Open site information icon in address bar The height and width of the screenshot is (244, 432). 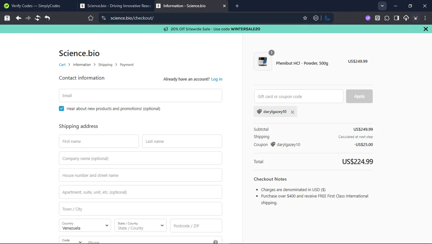[104, 18]
